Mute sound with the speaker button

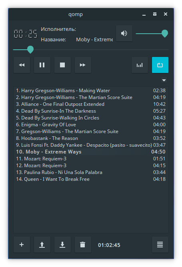click(124, 33)
